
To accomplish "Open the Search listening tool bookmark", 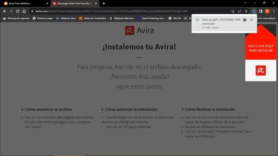I will coord(151,18).
